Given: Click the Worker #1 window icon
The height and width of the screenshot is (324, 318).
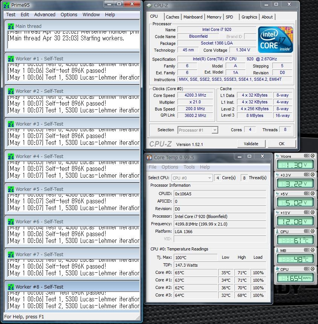Looking at the screenshot, I should coord(11,59).
